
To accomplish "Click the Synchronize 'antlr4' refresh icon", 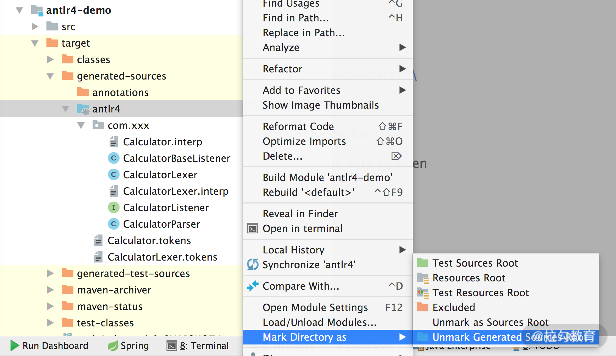I will [252, 265].
